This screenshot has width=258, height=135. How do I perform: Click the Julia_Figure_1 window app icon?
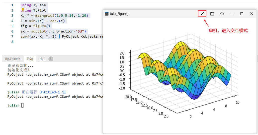107,14
